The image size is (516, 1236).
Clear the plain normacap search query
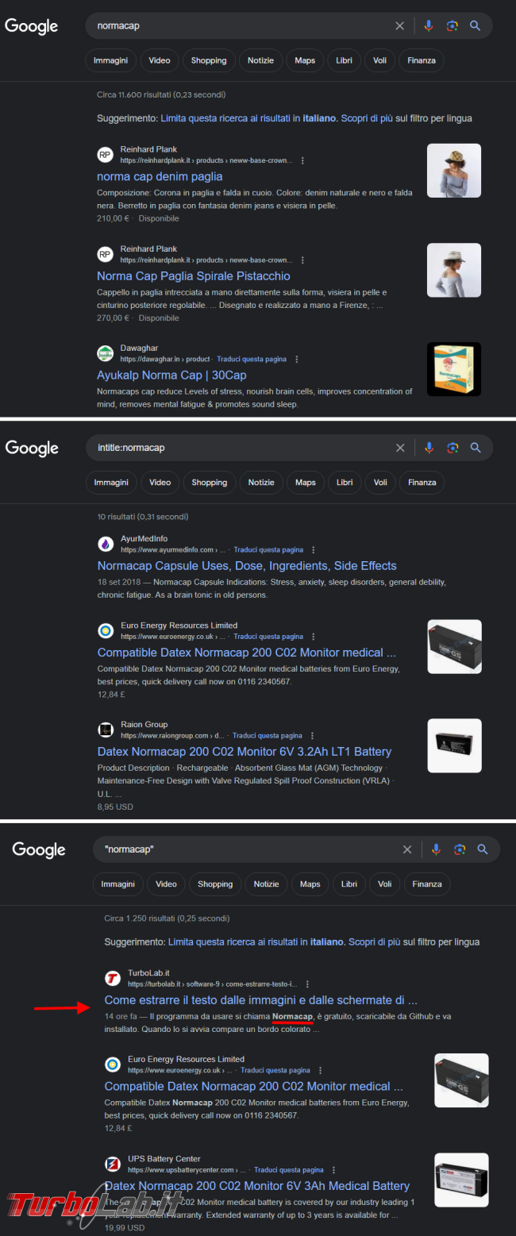[399, 26]
